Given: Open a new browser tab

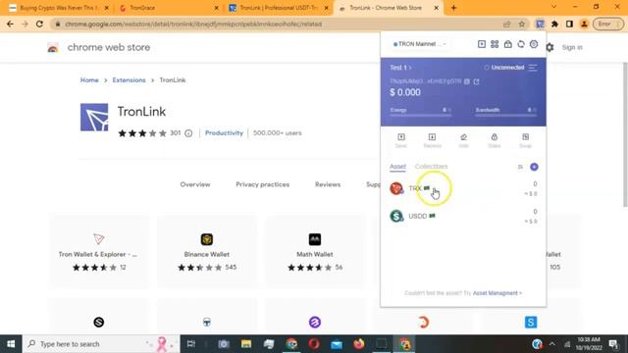Looking at the screenshot, I should click(453, 8).
